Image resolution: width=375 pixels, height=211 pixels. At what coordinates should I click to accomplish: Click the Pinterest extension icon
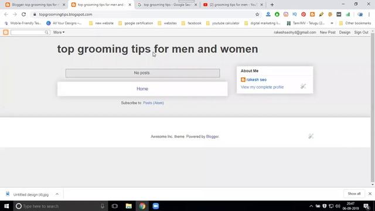304,14
